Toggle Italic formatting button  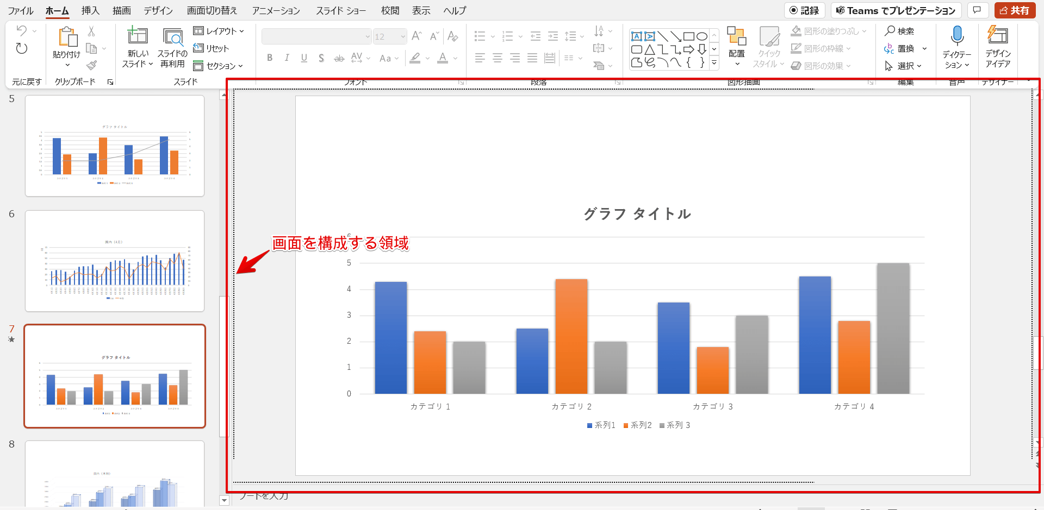[287, 58]
